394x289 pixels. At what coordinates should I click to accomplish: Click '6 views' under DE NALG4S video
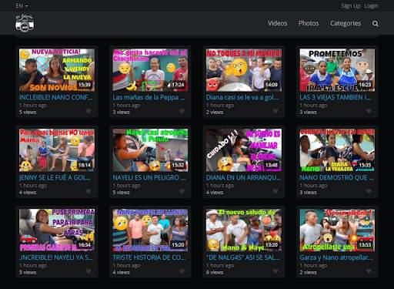pyautogui.click(x=215, y=272)
